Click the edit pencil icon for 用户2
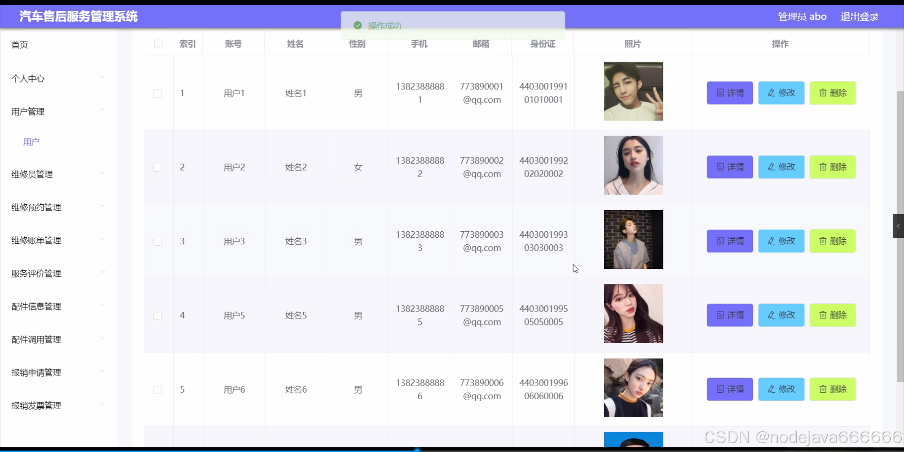The width and height of the screenshot is (904, 452). 772,167
